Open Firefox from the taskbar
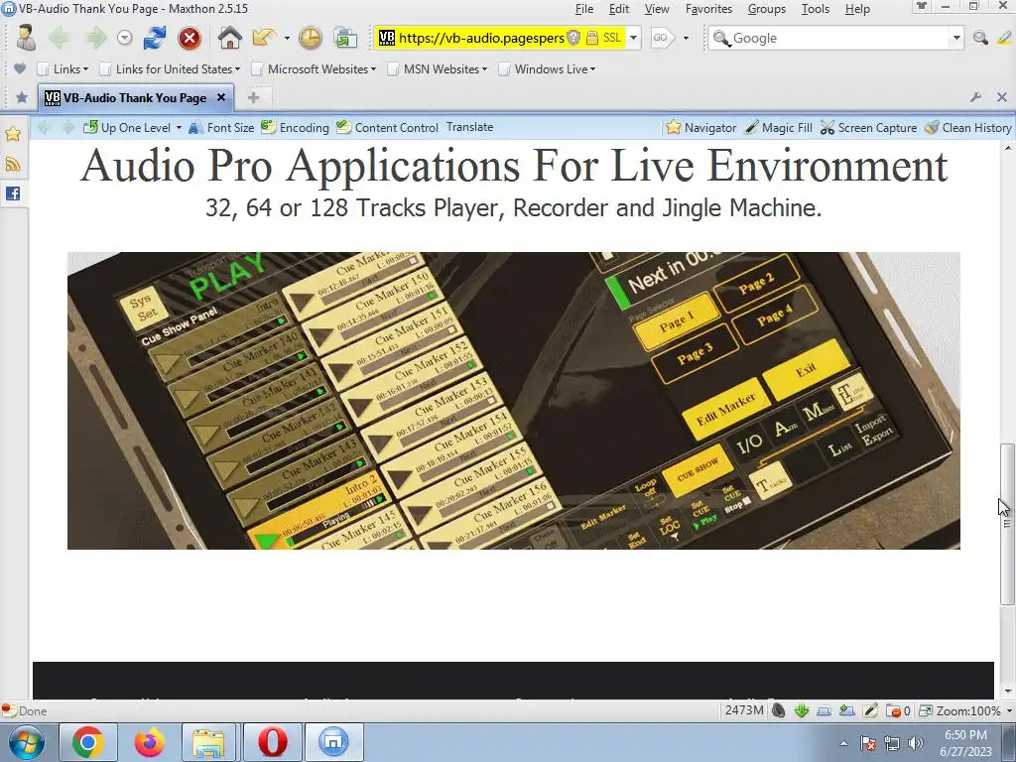The image size is (1016, 762). (149, 742)
